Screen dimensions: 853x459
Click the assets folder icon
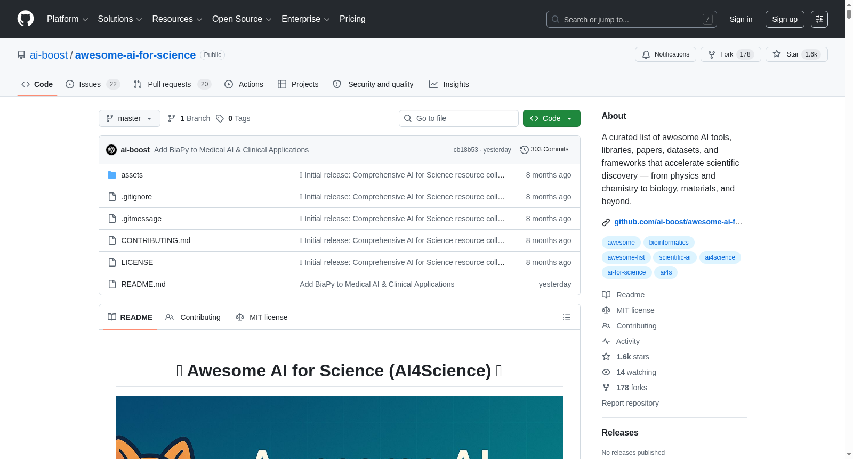pyautogui.click(x=112, y=175)
